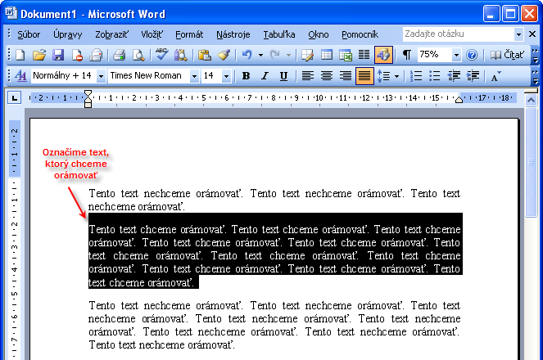This screenshot has height=360, width=543.
Task: Open the Times New Roman font dropdown
Action: [194, 76]
